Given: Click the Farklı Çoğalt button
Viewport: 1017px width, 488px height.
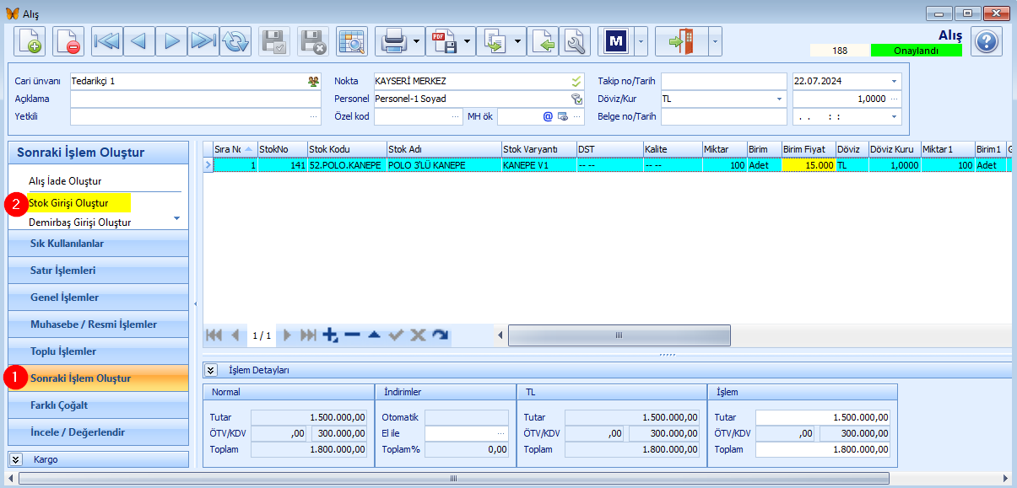Looking at the screenshot, I should tap(98, 405).
